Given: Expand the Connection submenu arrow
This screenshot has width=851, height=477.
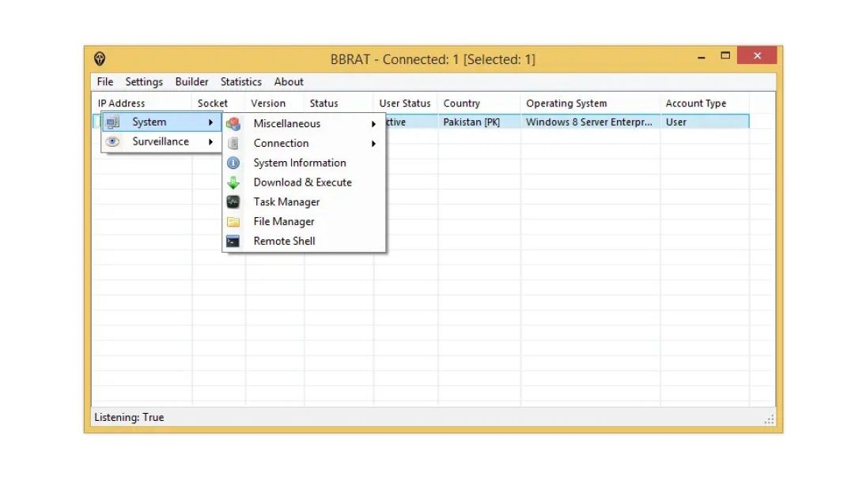Looking at the screenshot, I should click(375, 143).
